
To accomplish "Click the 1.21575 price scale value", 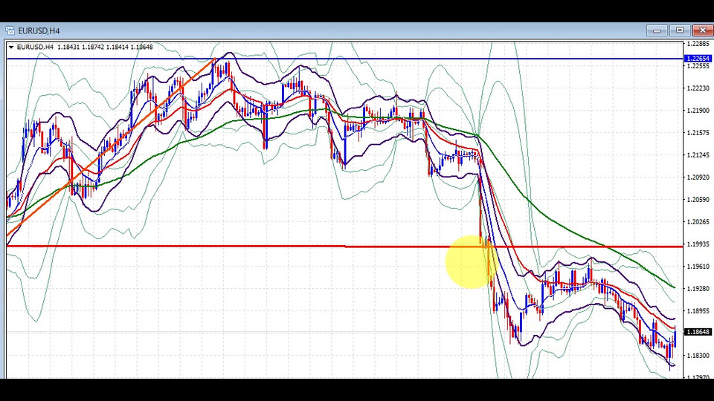I will coord(698,133).
